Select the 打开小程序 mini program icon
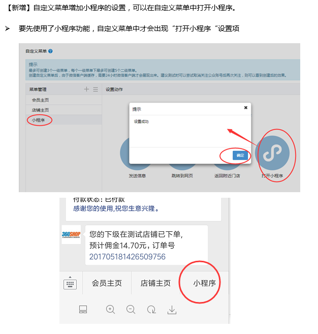Viewport: 318px width, 334px height. click(273, 153)
